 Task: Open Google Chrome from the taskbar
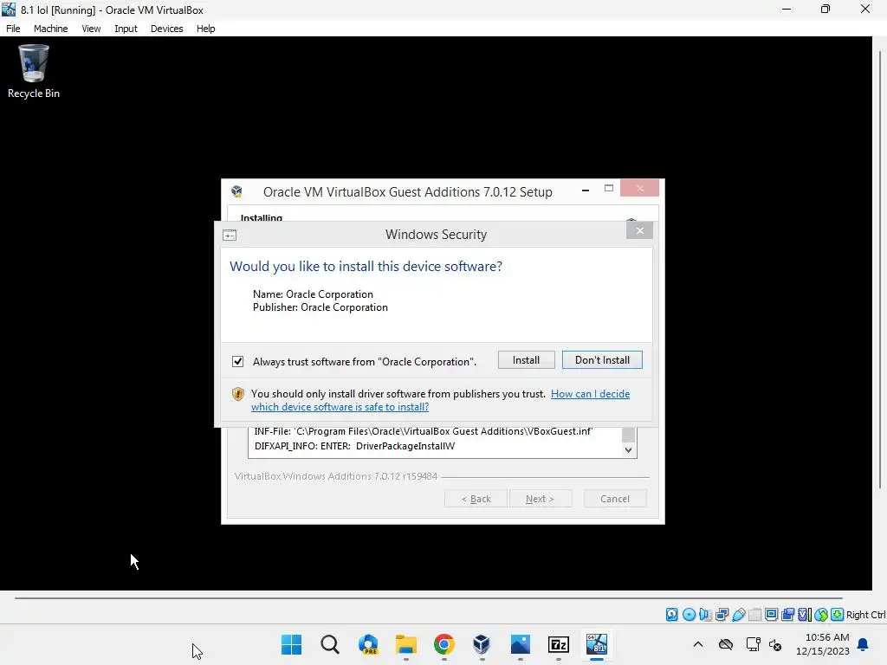tap(444, 644)
